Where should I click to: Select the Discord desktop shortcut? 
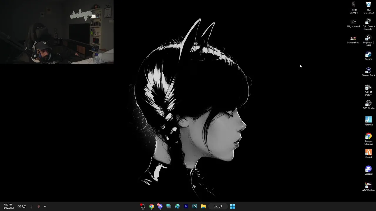point(368,171)
